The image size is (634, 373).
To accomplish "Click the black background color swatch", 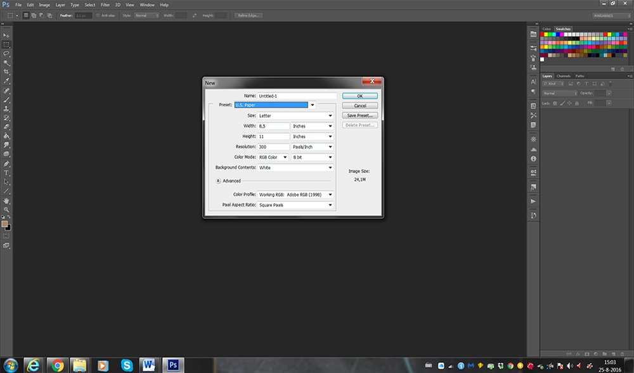I will tap(8, 228).
